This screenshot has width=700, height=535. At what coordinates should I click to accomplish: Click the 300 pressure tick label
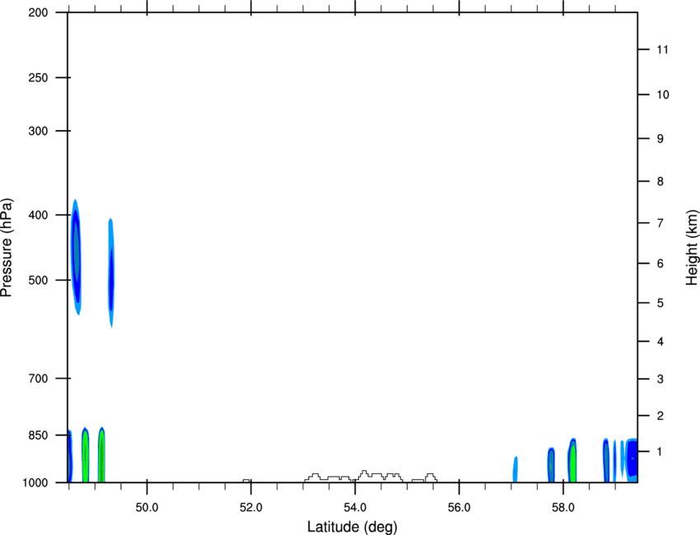(x=38, y=131)
